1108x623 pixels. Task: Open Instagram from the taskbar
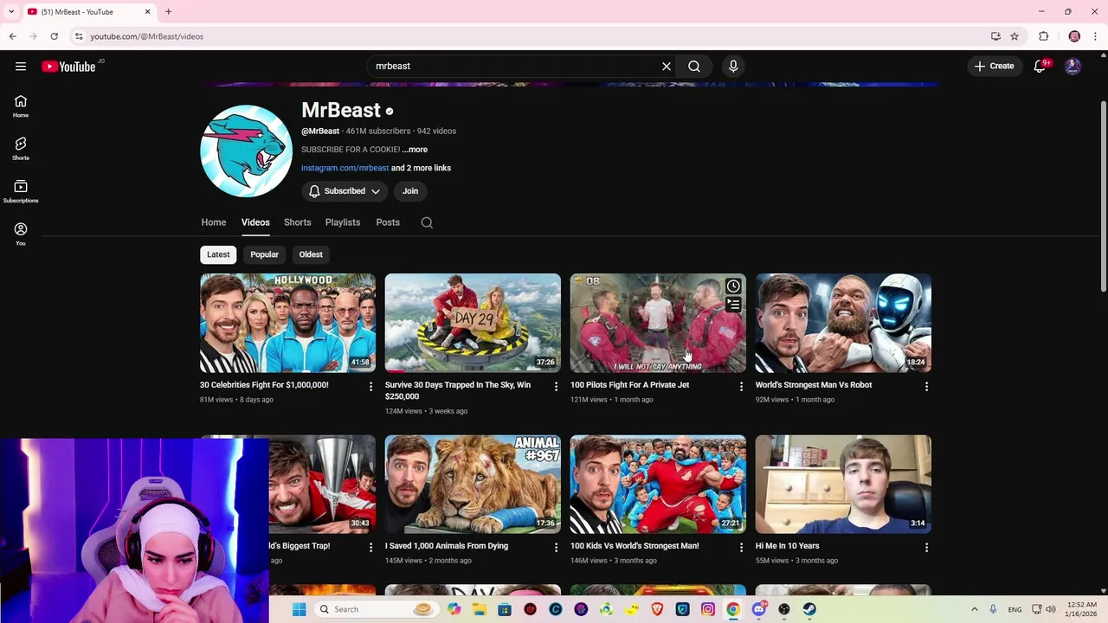click(x=708, y=609)
